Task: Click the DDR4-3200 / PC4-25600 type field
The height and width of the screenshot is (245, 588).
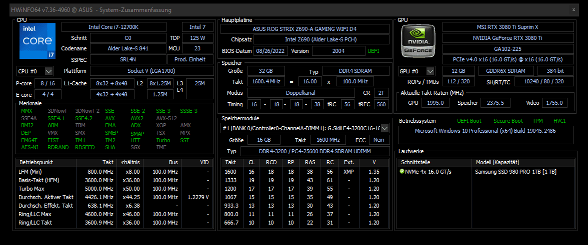Action: (315, 151)
